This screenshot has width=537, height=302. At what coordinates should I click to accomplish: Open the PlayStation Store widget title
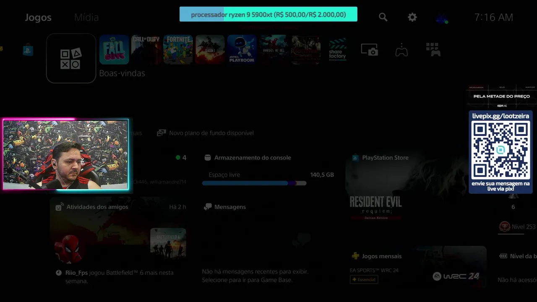pyautogui.click(x=385, y=158)
